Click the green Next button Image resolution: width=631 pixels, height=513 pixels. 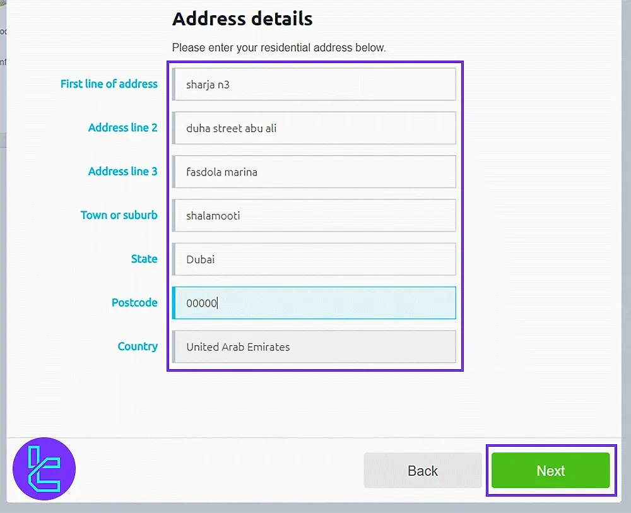coord(550,470)
